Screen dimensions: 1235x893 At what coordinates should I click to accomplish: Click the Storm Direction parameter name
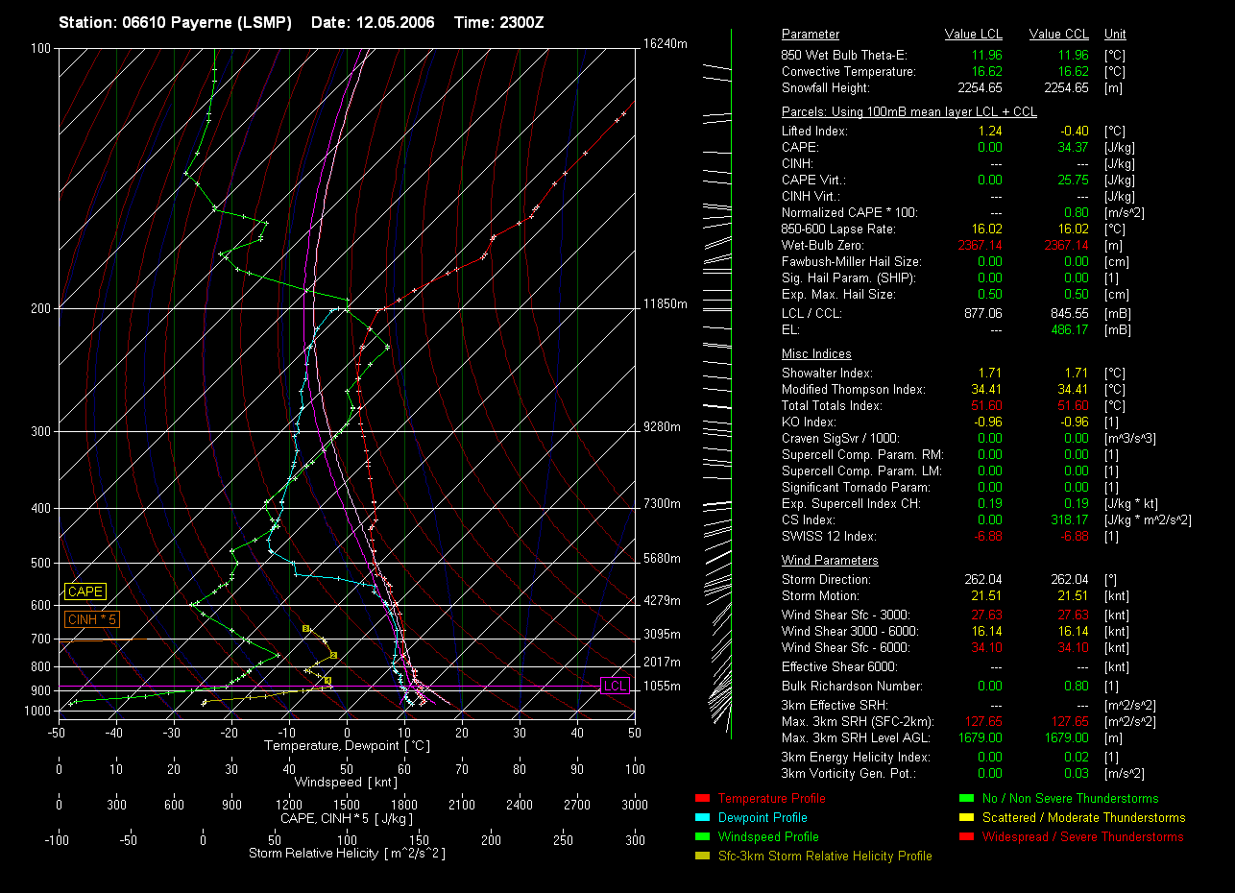coord(826,579)
